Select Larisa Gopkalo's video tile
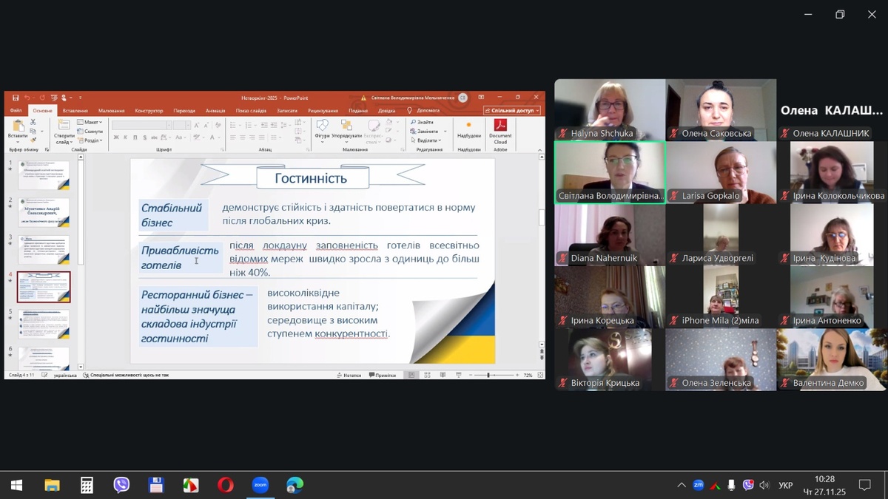Viewport: 888px width, 499px height. click(721, 172)
